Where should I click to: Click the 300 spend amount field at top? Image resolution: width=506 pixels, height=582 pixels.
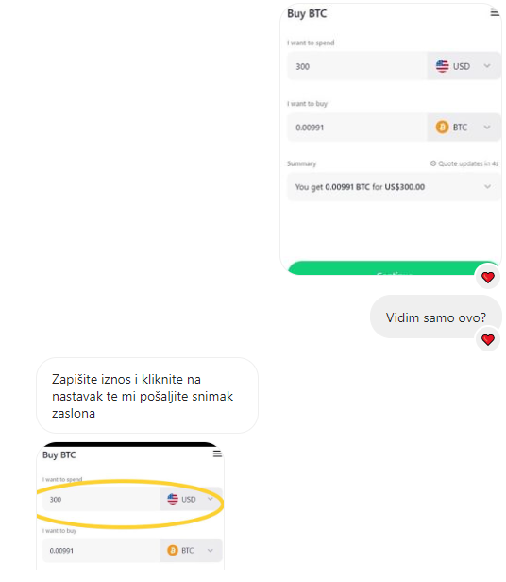pyautogui.click(x=357, y=66)
